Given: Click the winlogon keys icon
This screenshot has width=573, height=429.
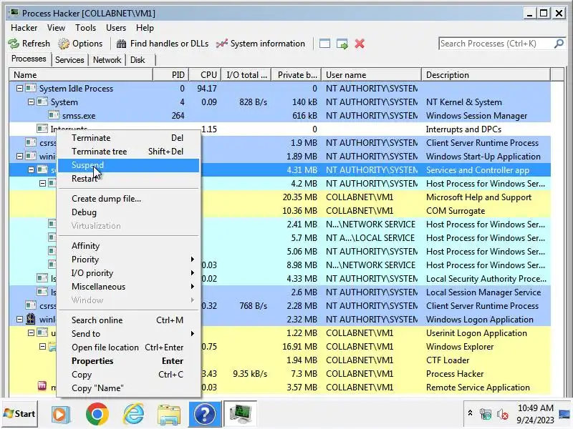Looking at the screenshot, I should [x=31, y=320].
